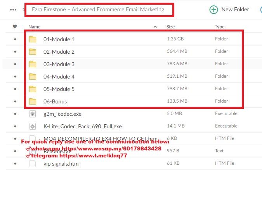The width and height of the screenshot is (262, 206).
Task: Click the heart favorites column header
Action: click(15, 26)
